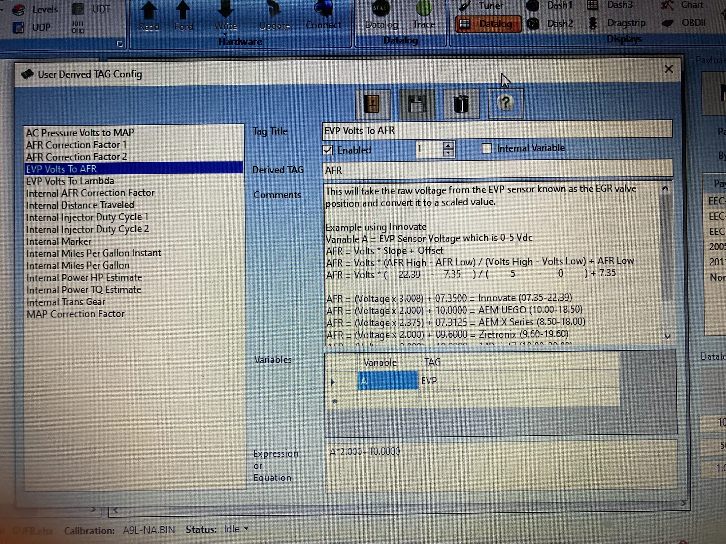Screen dimensions: 726x544
Task: Click the address book icon button
Action: 373,104
